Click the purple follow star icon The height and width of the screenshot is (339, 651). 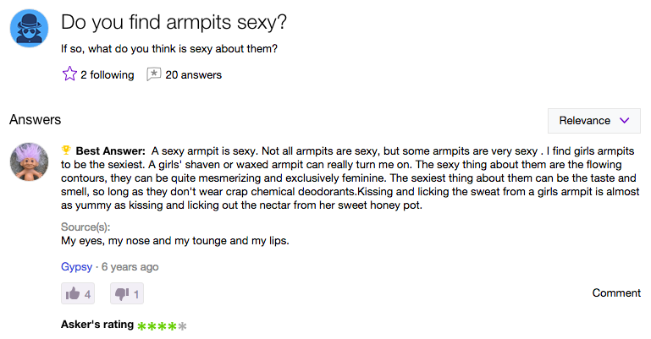tap(69, 74)
